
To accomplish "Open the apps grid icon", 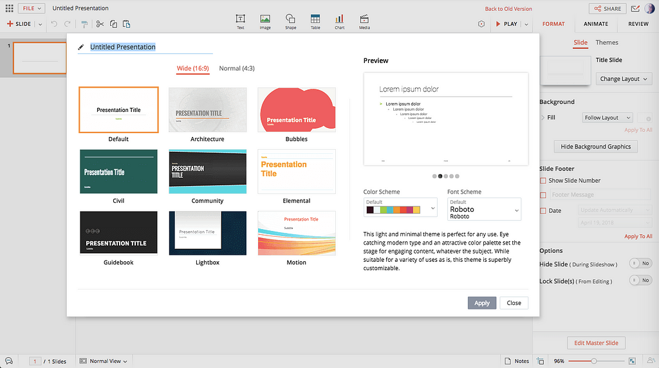I will click(x=9, y=8).
